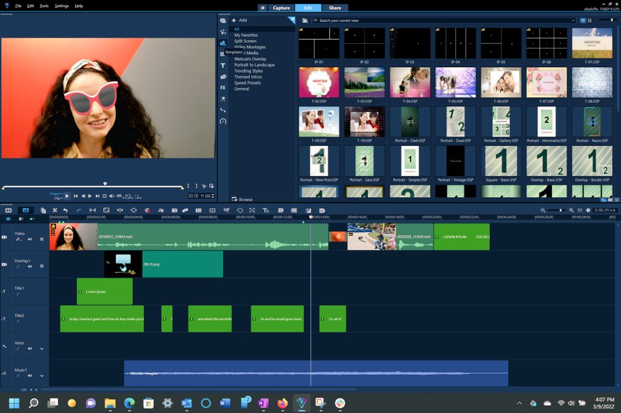Mute the Voice track
The height and width of the screenshot is (413, 621).
(x=30, y=349)
